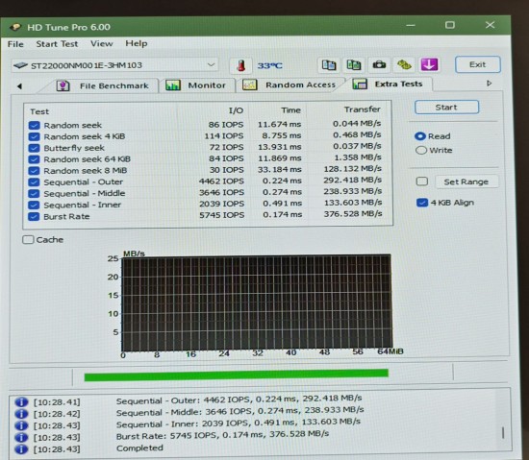Image resolution: width=529 pixels, height=460 pixels.
Task: Click the File Benchmark tab icon
Action: pyautogui.click(x=63, y=85)
